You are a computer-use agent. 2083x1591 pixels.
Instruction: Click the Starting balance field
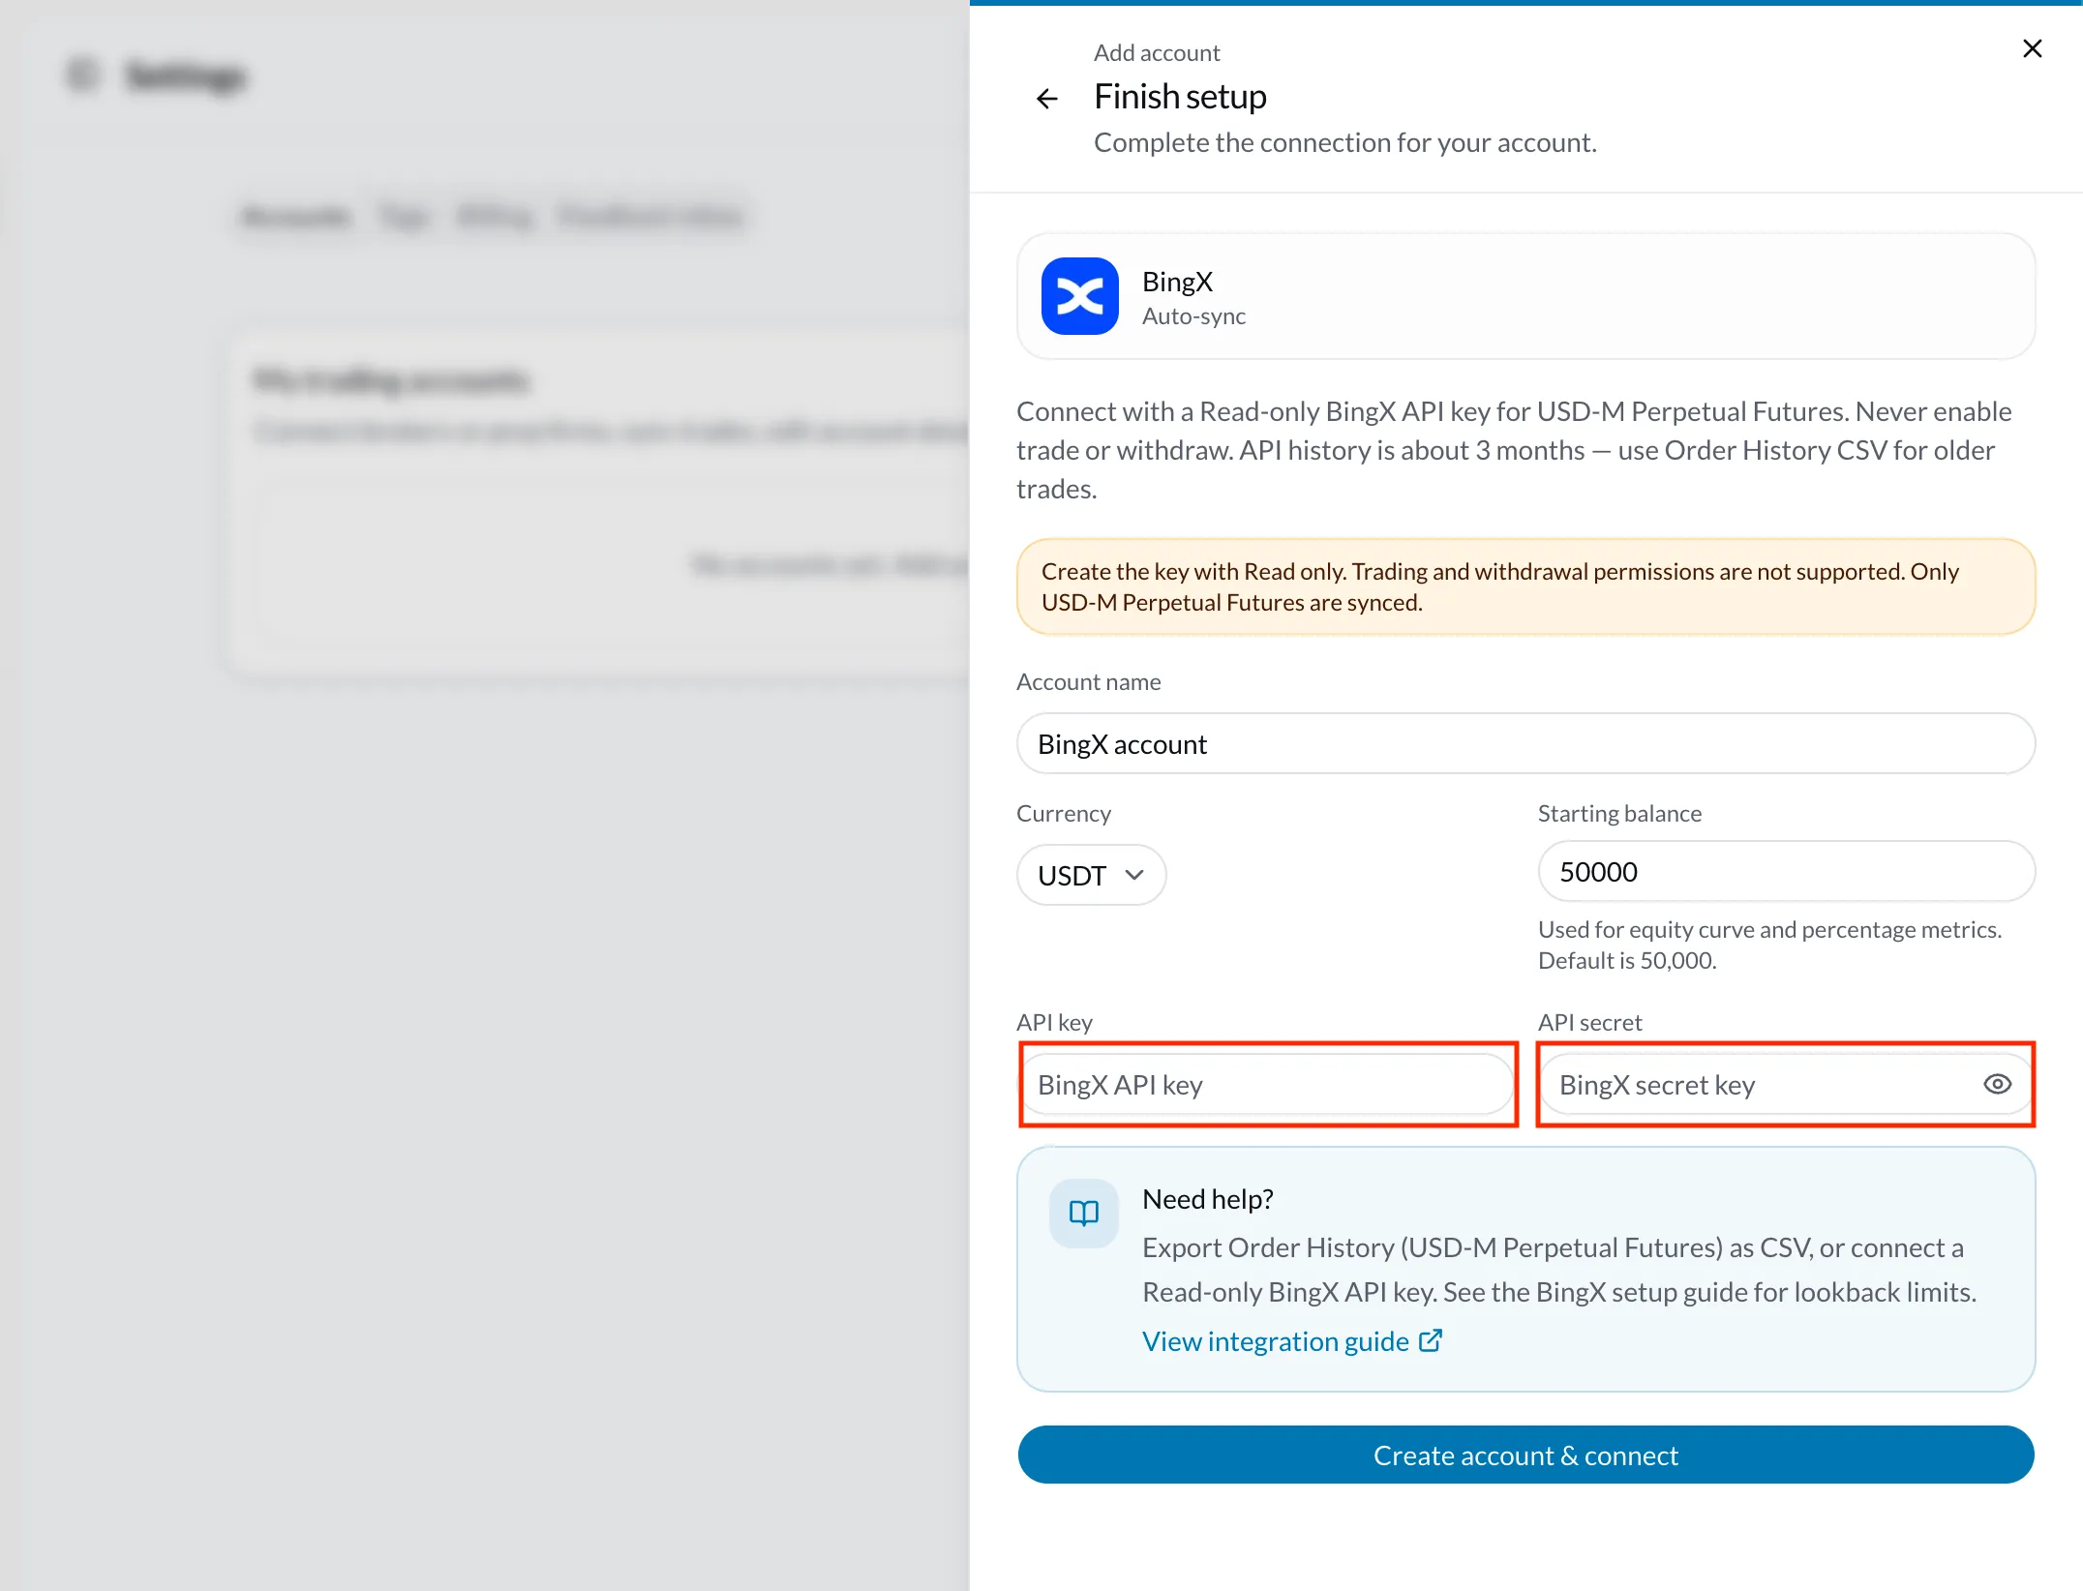pos(1786,871)
